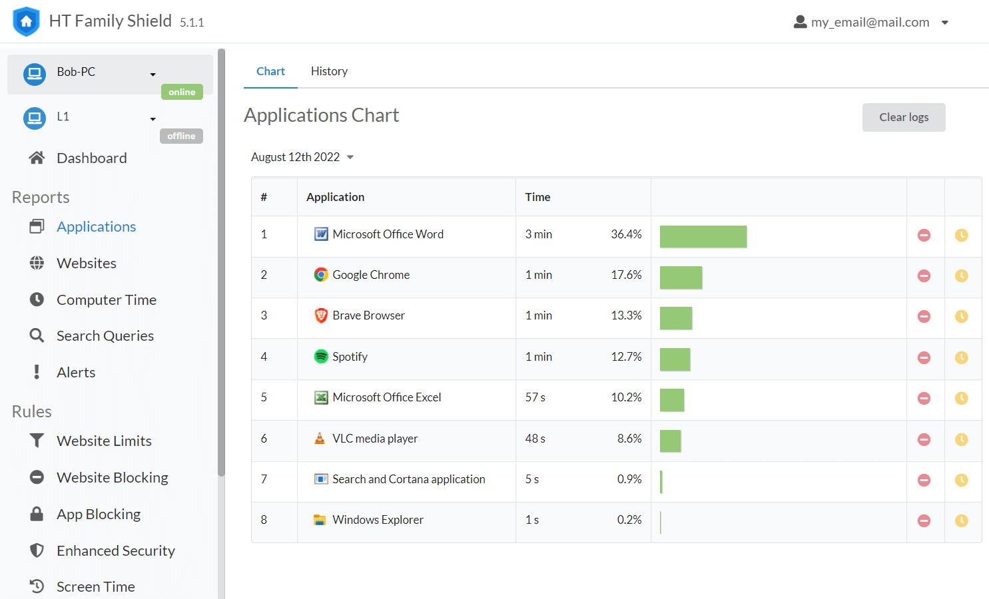989x599 pixels.
Task: Go to Applications report
Action: 97,226
